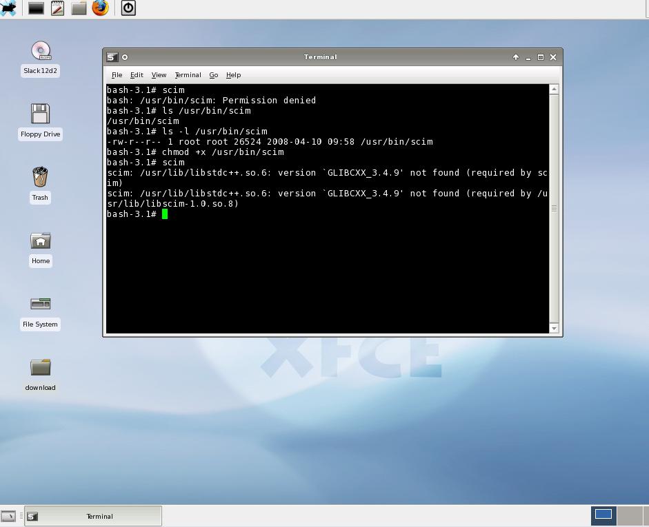Click the power/logout icon in top panel
649x527 pixels.
point(128,8)
